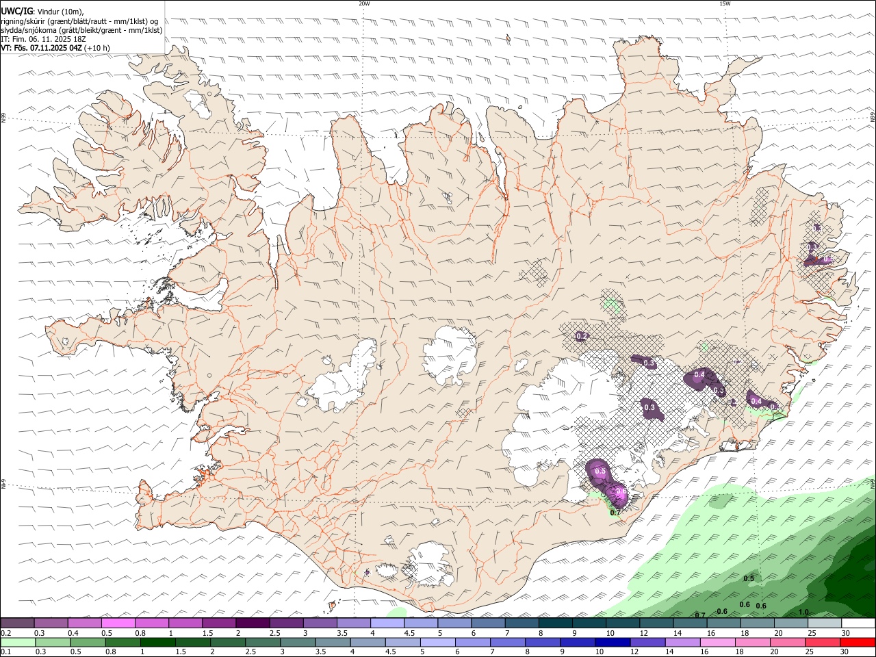Pick the darkest purple snow swatch labeled 2

coord(253,623)
